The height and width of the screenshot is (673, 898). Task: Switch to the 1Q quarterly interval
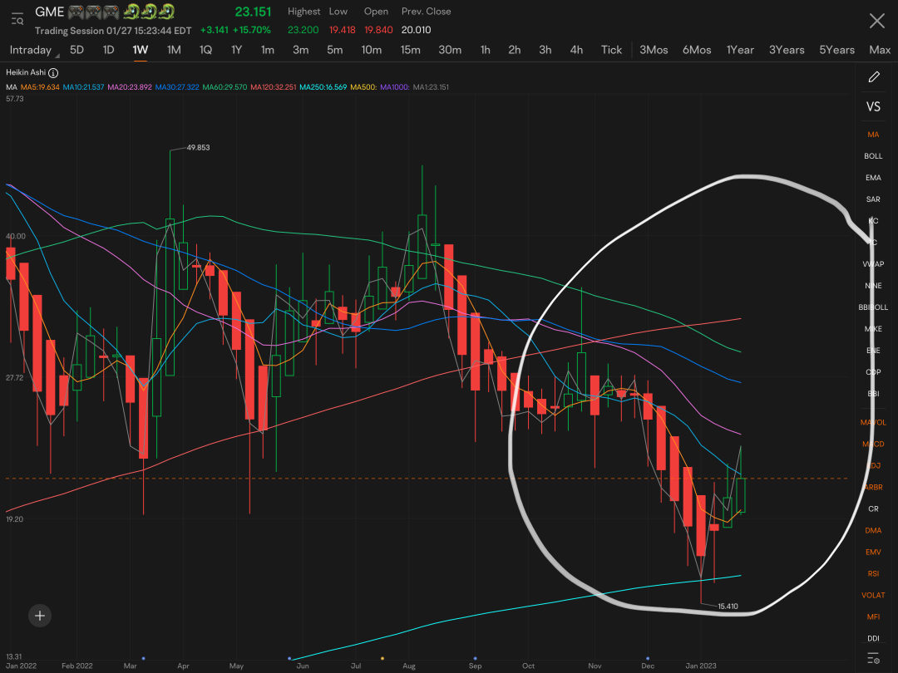(x=205, y=50)
